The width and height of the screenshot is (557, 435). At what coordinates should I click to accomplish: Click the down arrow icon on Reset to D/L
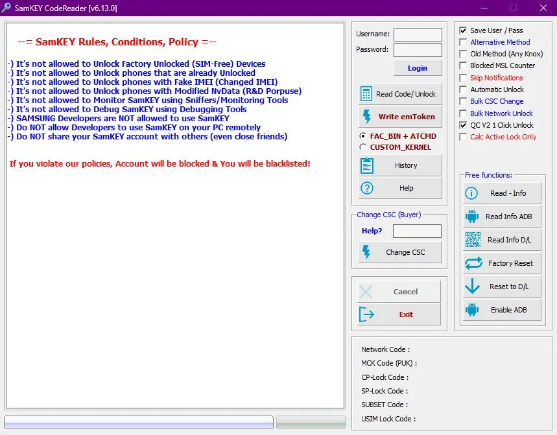472,286
